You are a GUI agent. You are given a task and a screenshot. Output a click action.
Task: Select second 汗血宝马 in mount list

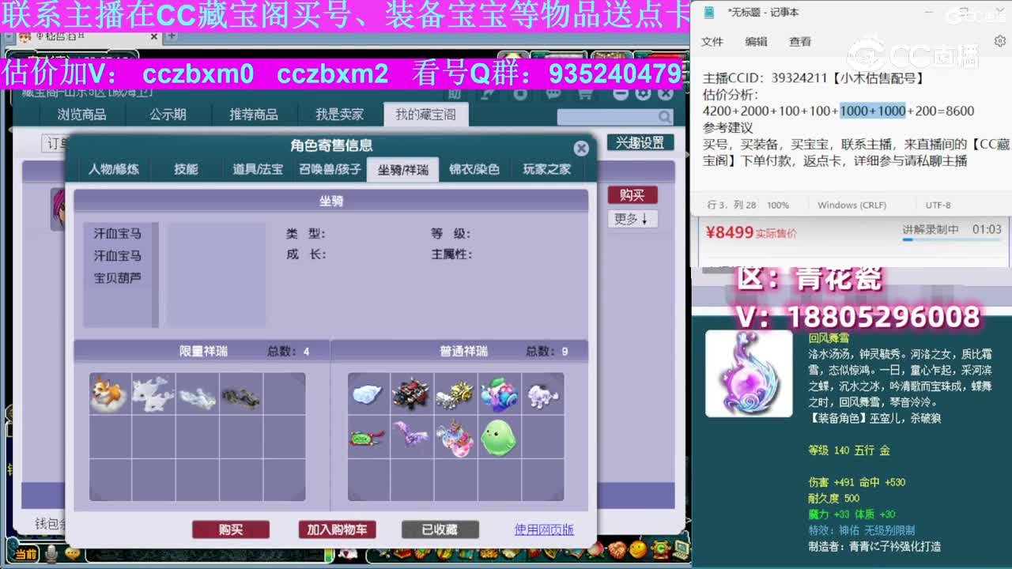[x=118, y=256]
